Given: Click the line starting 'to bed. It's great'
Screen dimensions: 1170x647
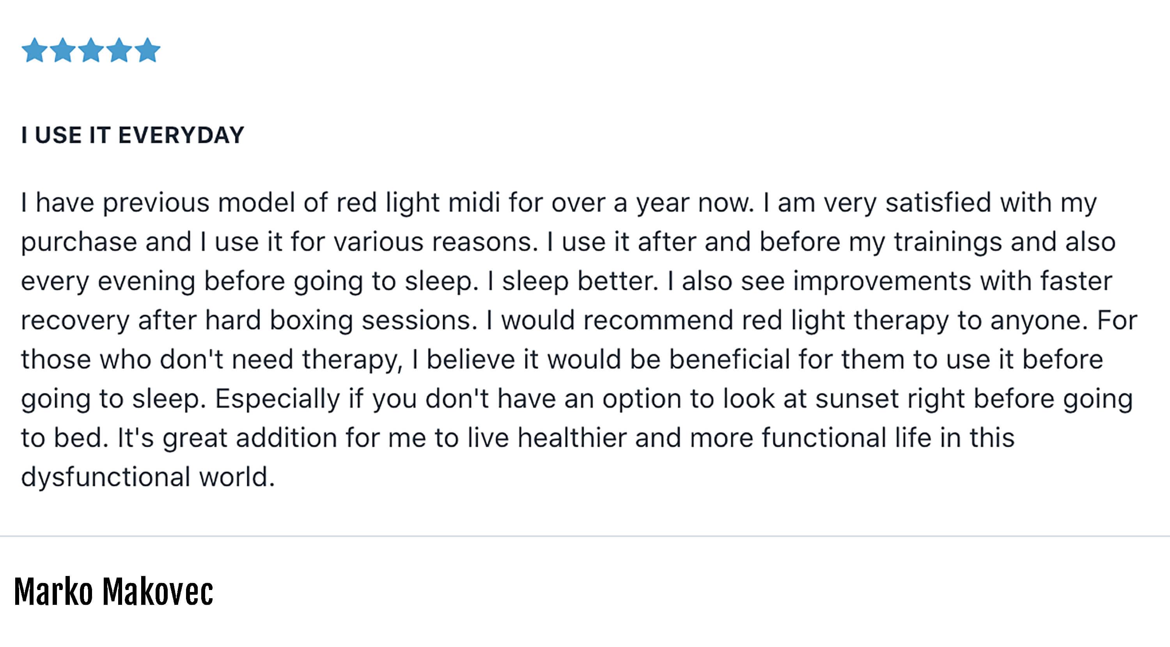Looking at the screenshot, I should coord(518,438).
